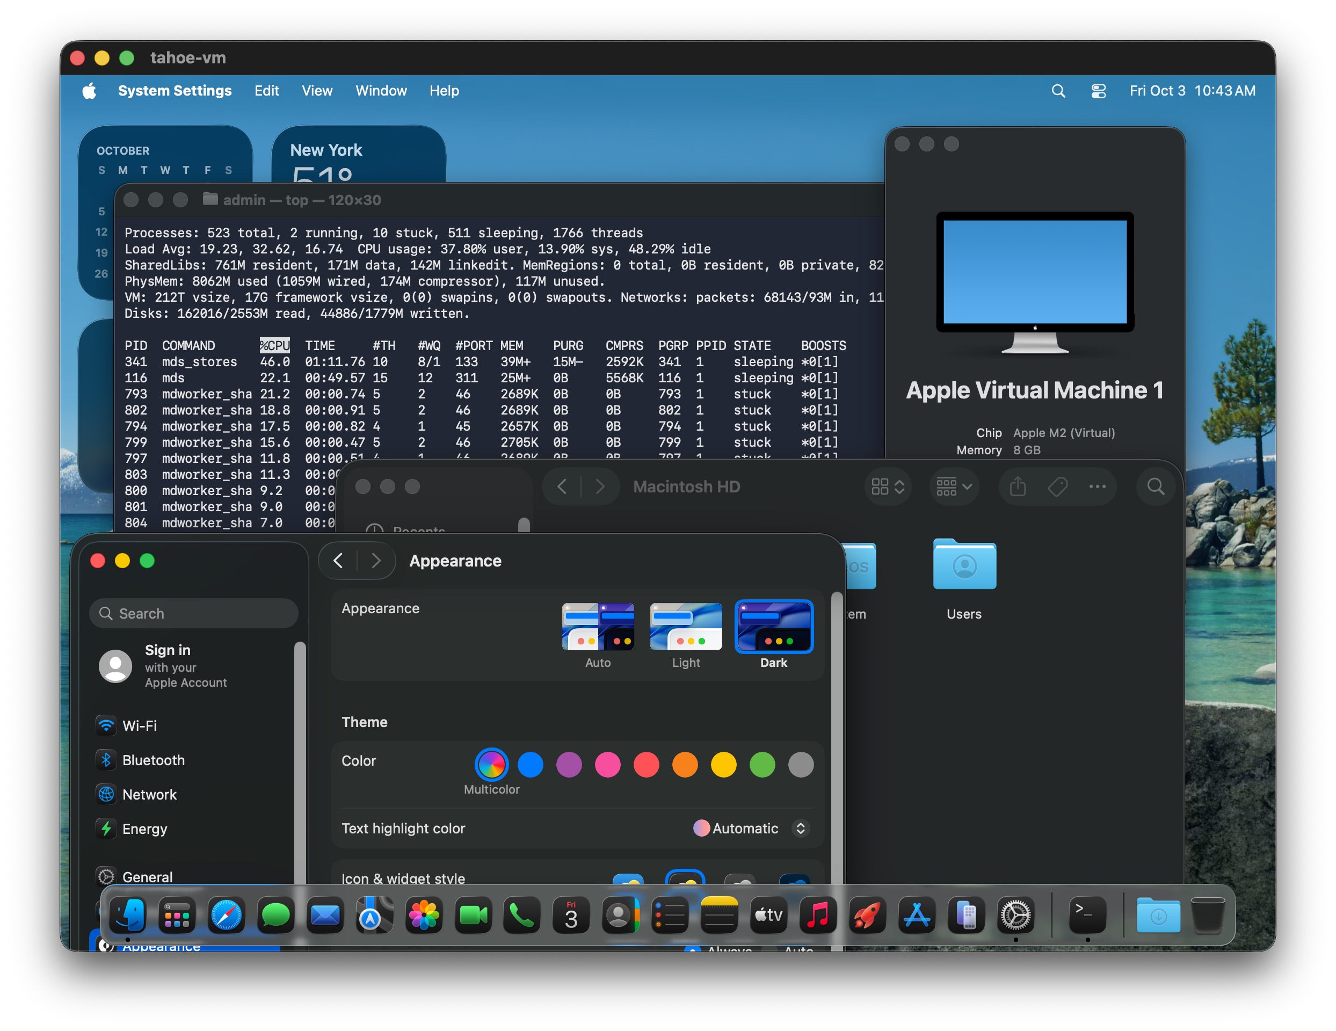Launch the Music app from the Dock
The height and width of the screenshot is (1031, 1336).
[x=817, y=915]
